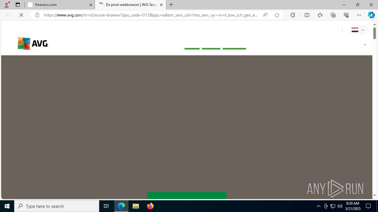Viewport: 378px width, 212px height.
Task: Open the Favorites list
Action: click(x=320, y=15)
